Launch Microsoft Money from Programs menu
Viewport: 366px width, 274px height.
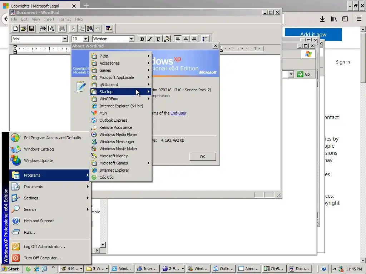coord(121,156)
